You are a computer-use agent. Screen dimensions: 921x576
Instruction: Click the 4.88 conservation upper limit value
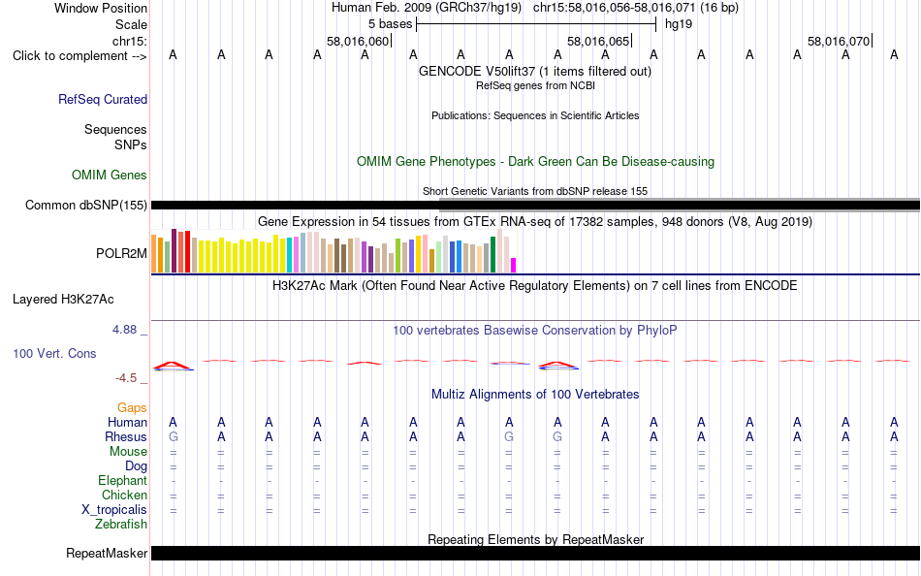coord(124,330)
